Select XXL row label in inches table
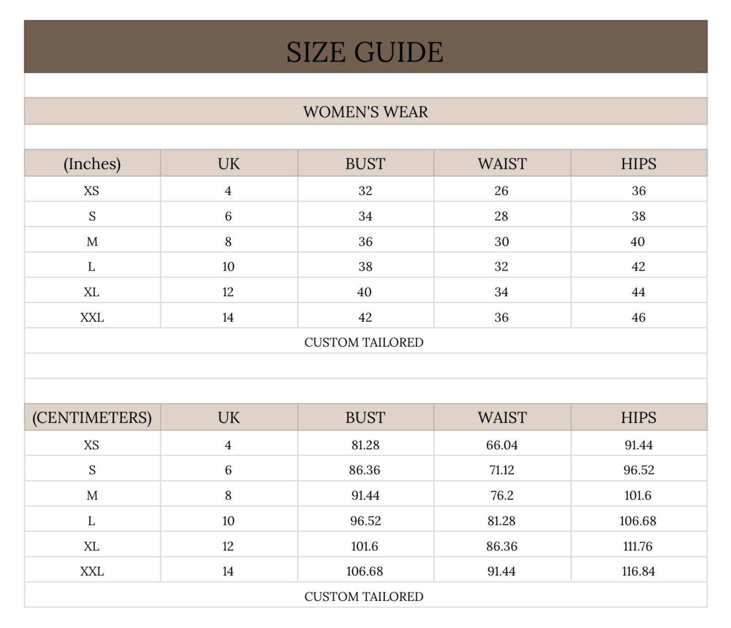This screenshot has height=628, width=731. pos(92,317)
